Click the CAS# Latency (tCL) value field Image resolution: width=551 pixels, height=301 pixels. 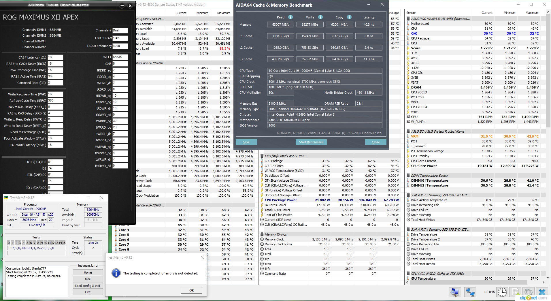click(x=55, y=57)
